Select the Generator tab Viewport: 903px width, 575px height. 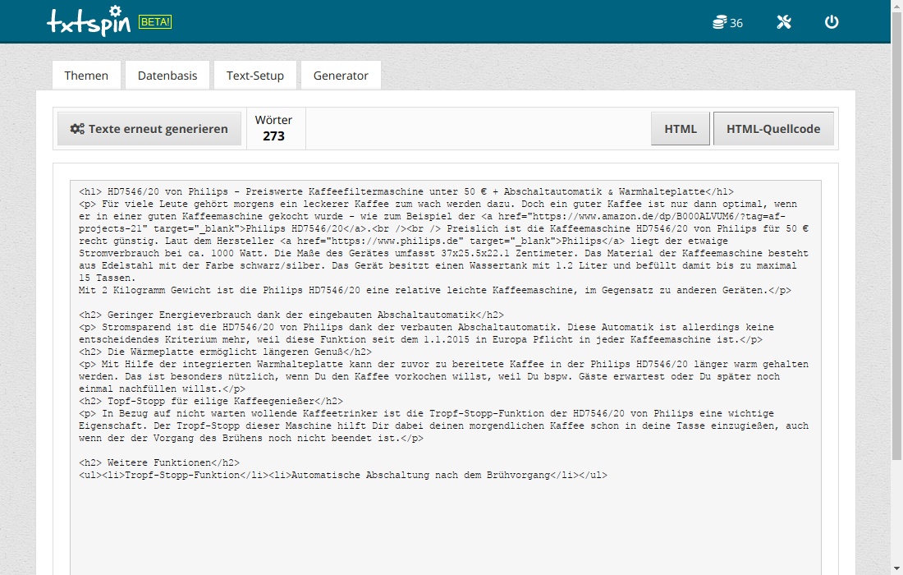341,76
